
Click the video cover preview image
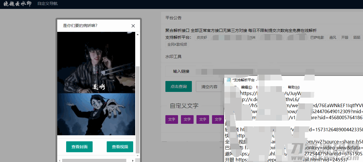click(96, 83)
